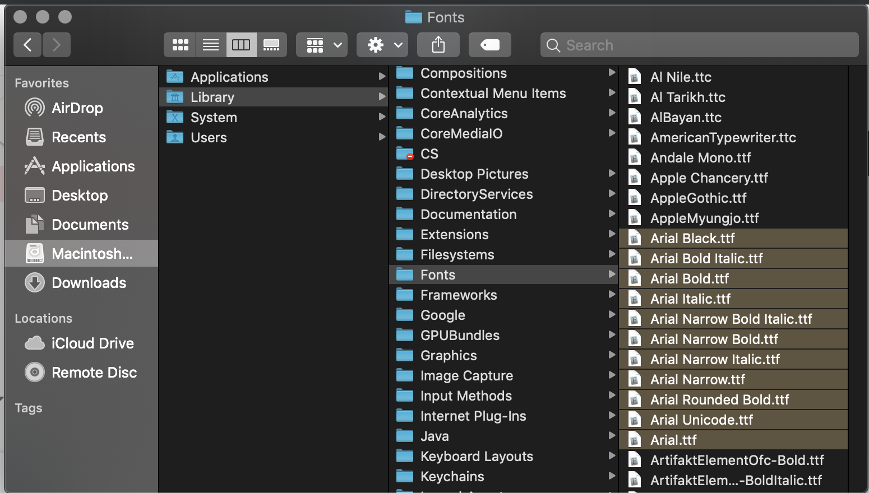Select Apple Chancery.ttf
The image size is (869, 493).
pos(733,178)
